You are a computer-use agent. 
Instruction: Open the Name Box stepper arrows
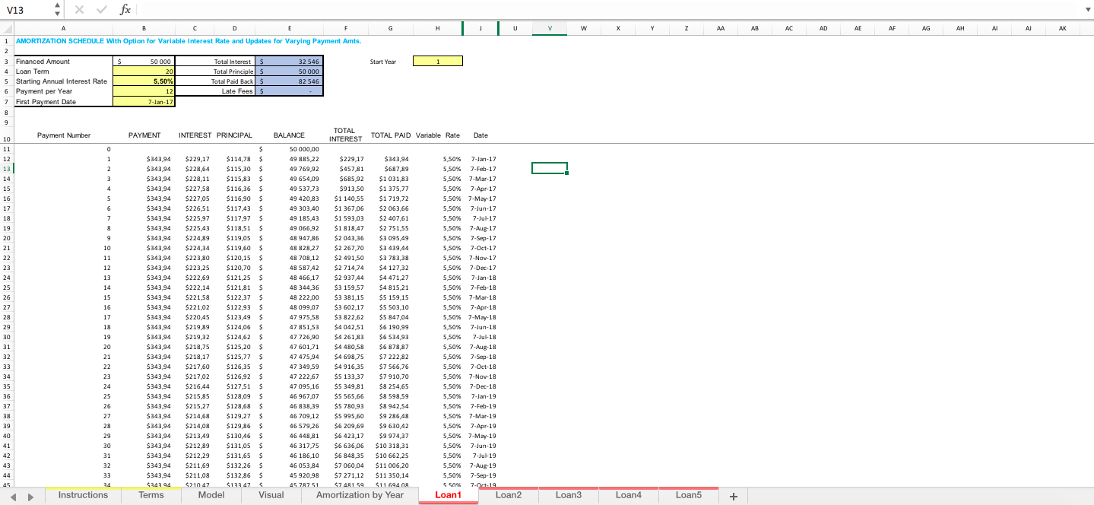point(58,9)
